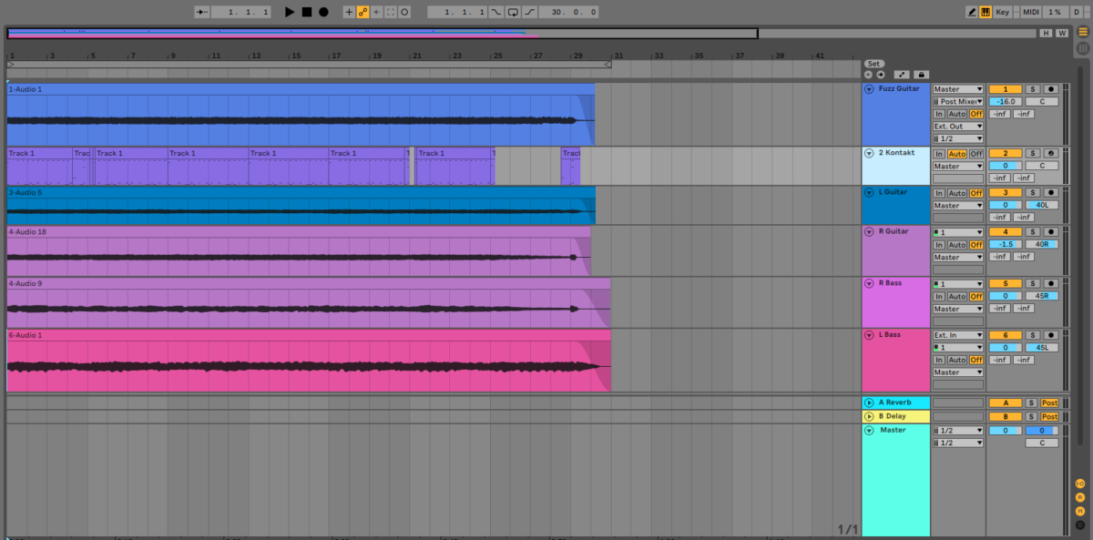This screenshot has width=1093, height=540.
Task: Collapse the R Bass track
Action: [x=869, y=283]
